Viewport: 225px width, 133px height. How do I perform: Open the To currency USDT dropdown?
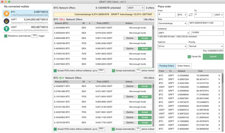pos(219,15)
